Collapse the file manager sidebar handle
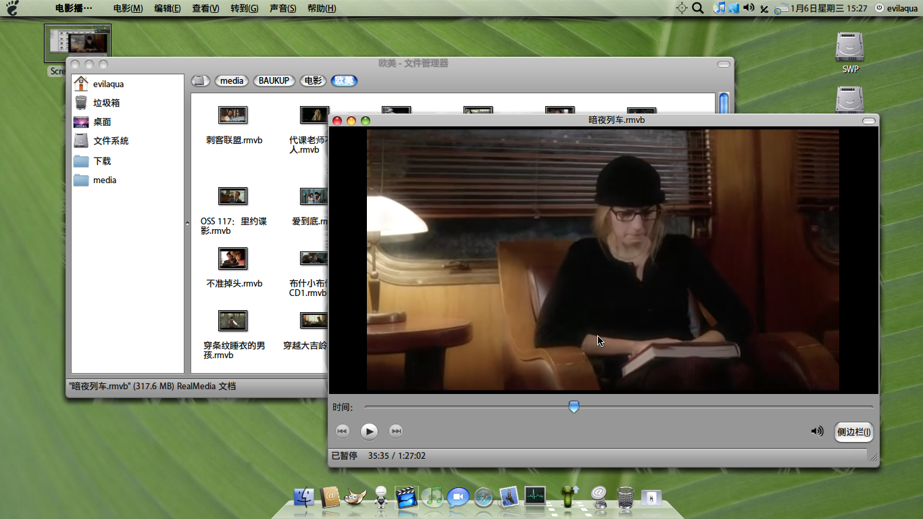Screen dimensions: 923x519 click(187, 222)
